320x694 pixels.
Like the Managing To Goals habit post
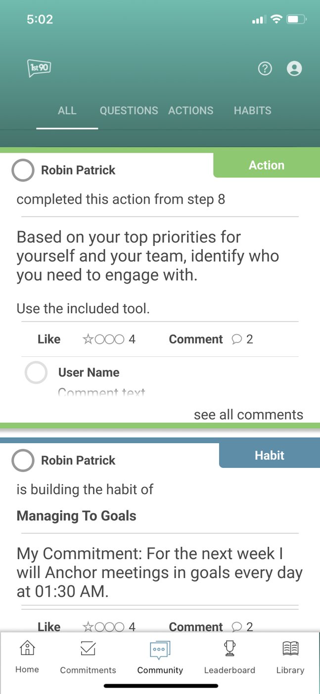(x=49, y=627)
